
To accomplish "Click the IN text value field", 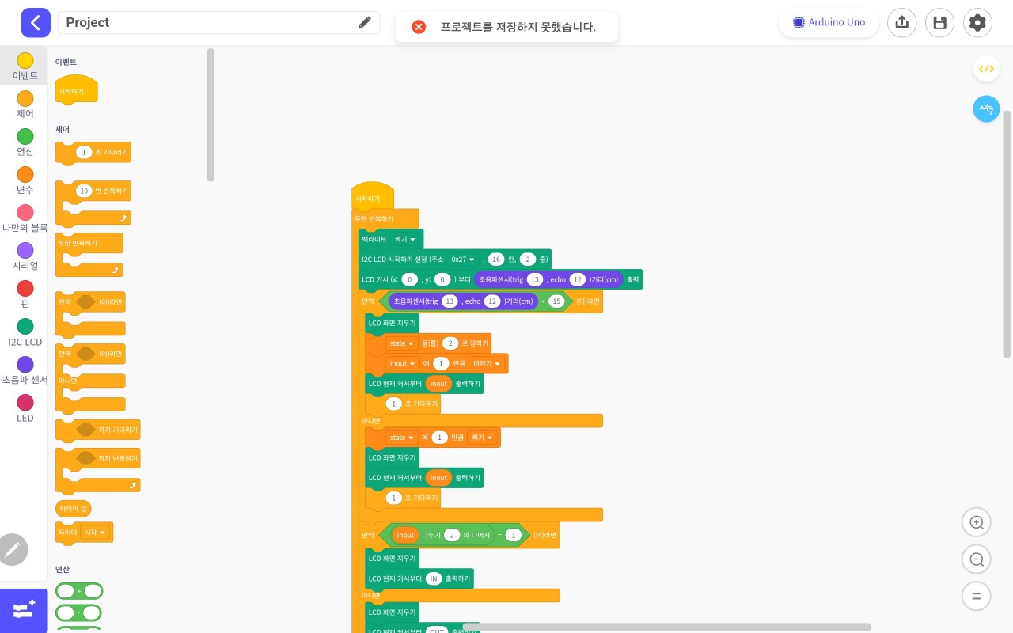I will click(434, 578).
